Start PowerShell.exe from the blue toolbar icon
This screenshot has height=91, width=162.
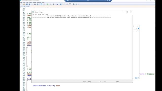pyautogui.click(x=61, y=4)
